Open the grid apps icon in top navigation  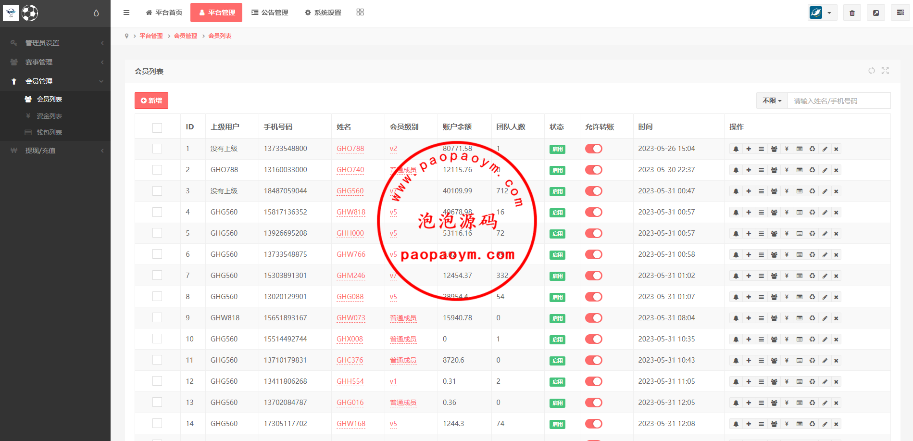tap(360, 12)
